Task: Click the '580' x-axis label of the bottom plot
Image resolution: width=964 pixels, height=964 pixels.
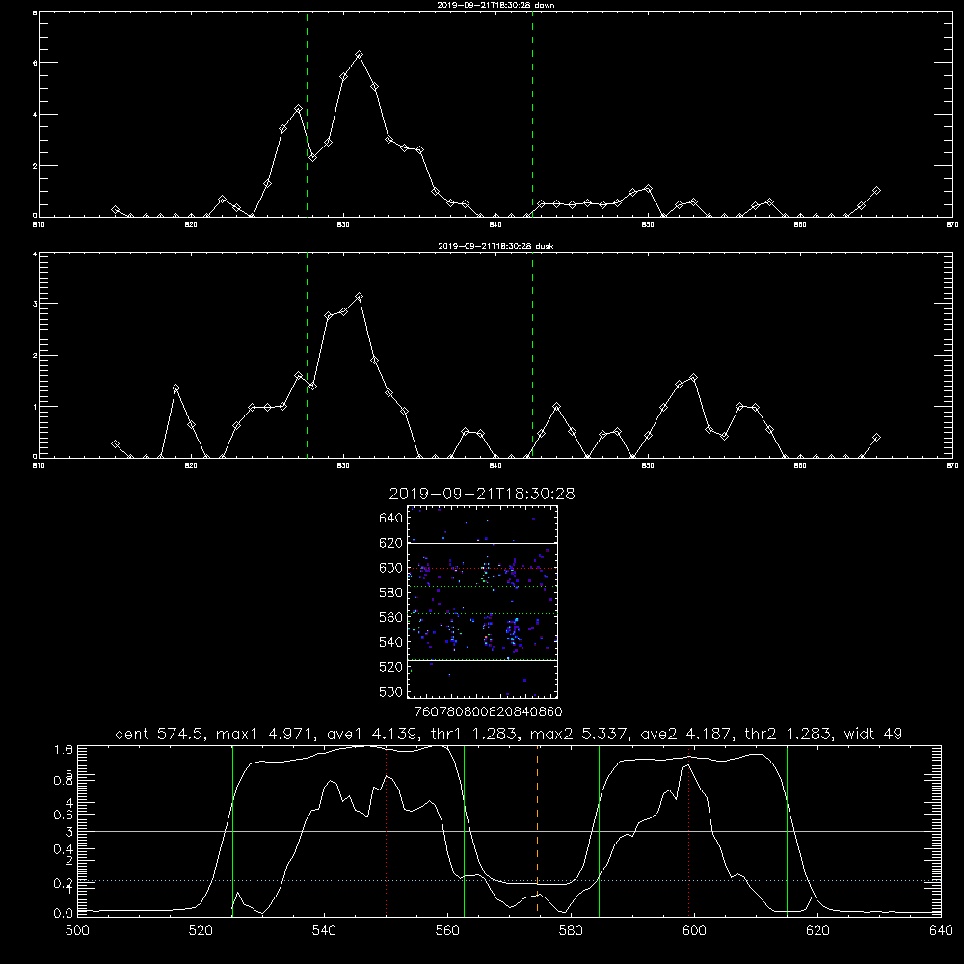Action: (571, 931)
